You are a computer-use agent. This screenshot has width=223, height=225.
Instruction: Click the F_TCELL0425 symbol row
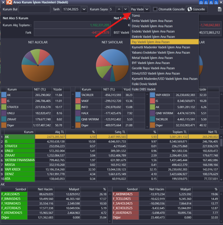[166, 199]
